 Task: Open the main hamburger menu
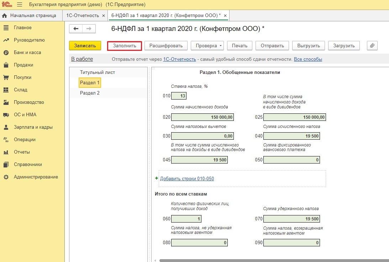pyautogui.click(x=20, y=5)
